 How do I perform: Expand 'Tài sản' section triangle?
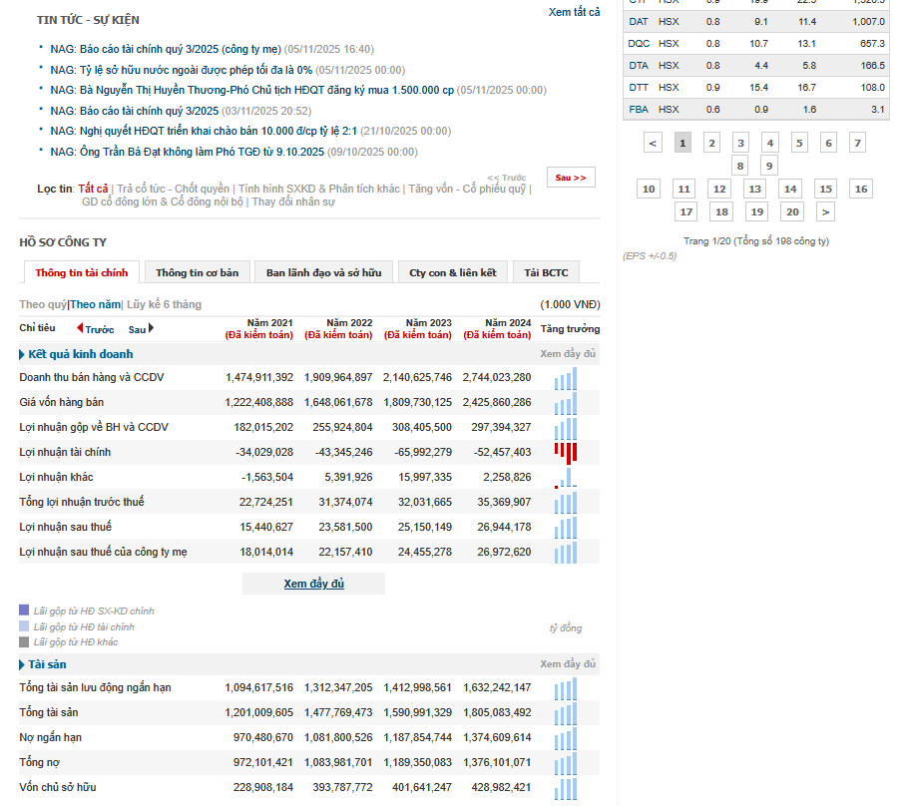click(x=22, y=664)
